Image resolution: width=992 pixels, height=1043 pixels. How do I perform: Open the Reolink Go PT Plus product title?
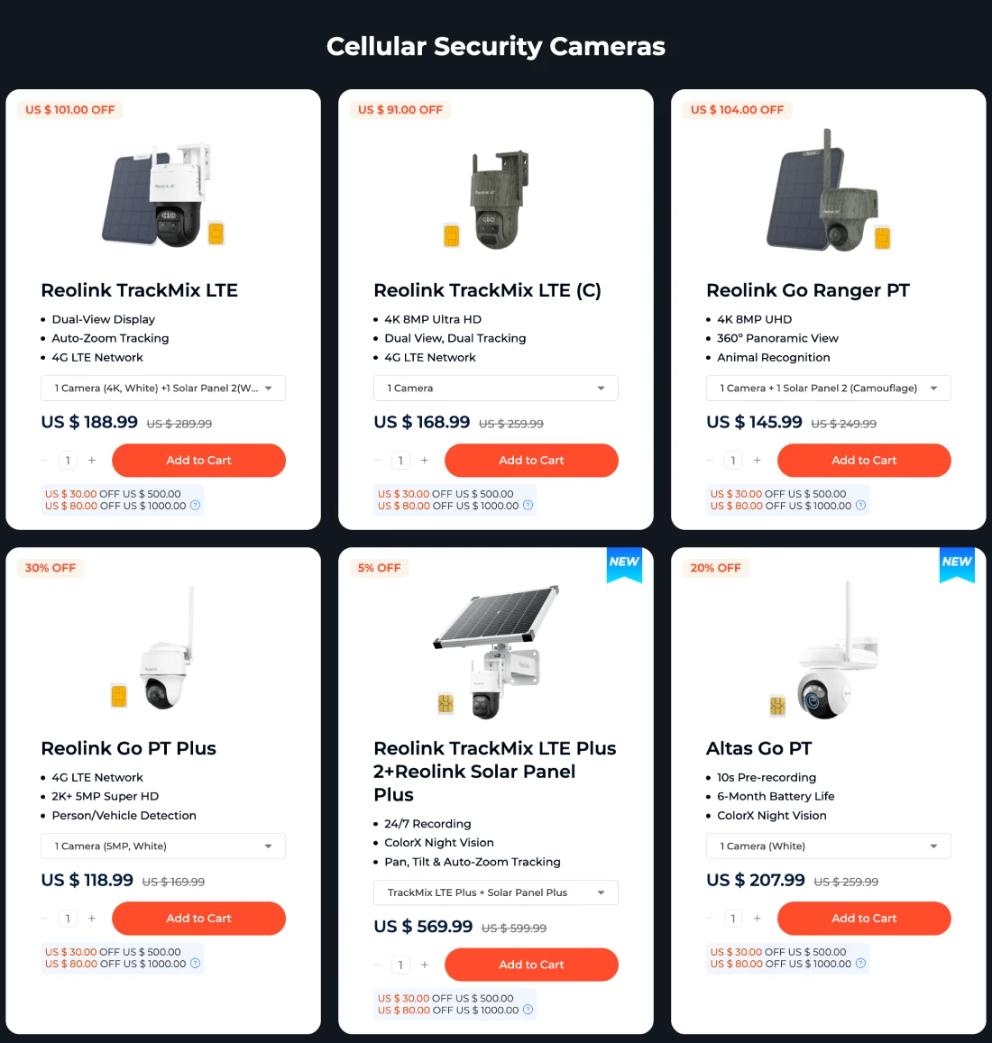click(x=129, y=748)
